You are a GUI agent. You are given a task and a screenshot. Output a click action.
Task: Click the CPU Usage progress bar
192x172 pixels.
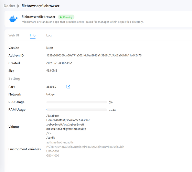click(x=77, y=102)
